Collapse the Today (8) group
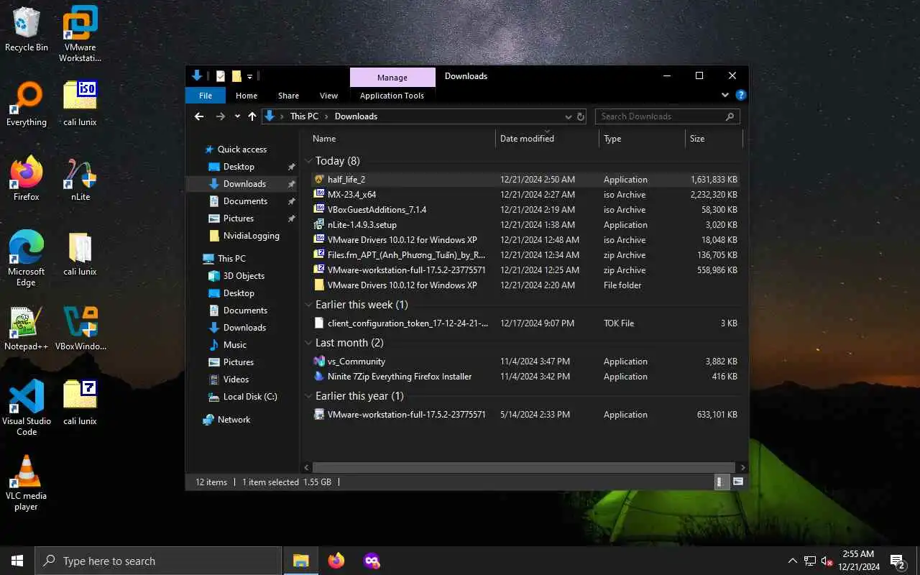The height and width of the screenshot is (575, 920). (308, 161)
